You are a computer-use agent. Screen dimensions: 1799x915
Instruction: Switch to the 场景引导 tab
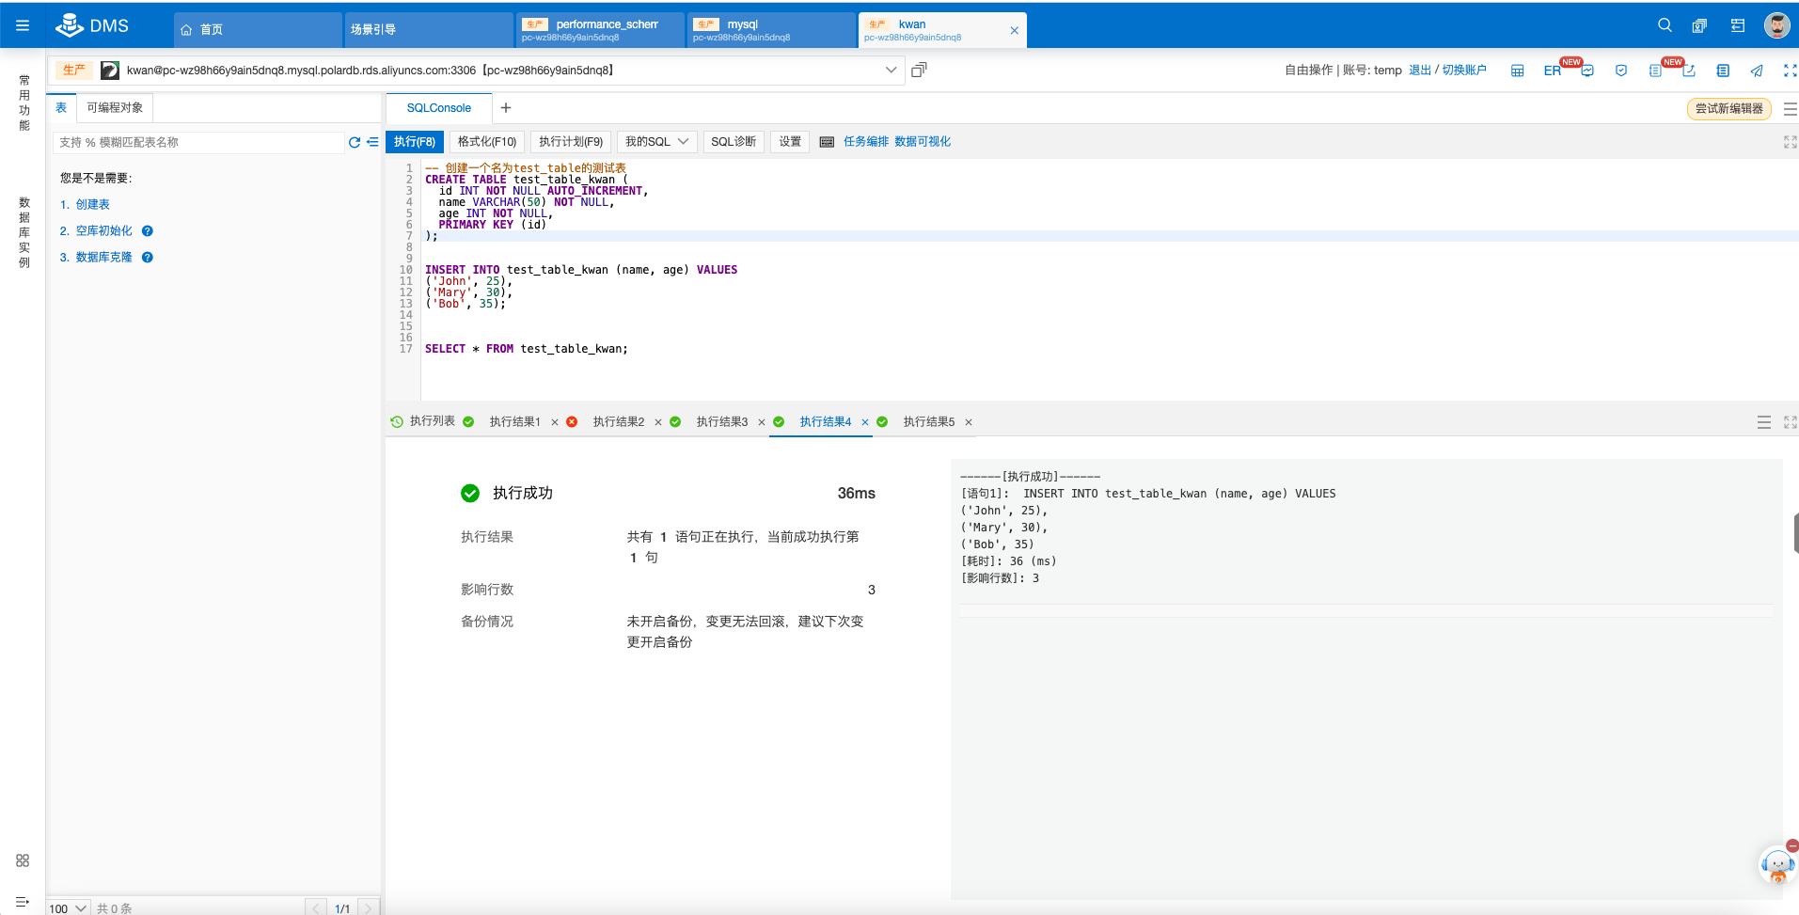[429, 29]
